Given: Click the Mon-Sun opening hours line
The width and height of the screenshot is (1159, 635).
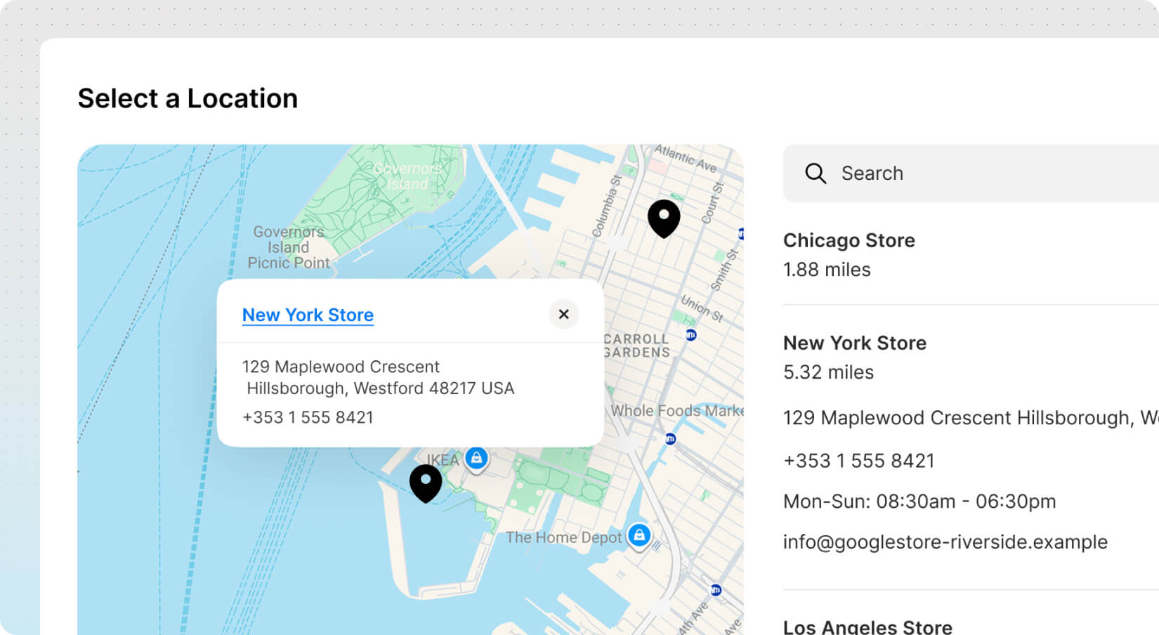Looking at the screenshot, I should (x=919, y=502).
